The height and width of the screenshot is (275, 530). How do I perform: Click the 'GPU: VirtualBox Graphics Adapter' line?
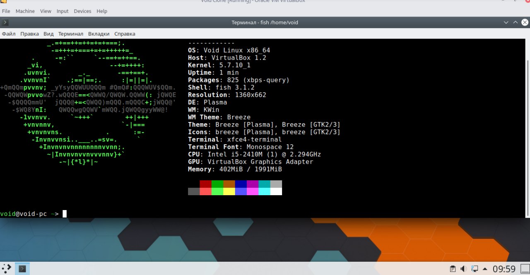click(251, 162)
